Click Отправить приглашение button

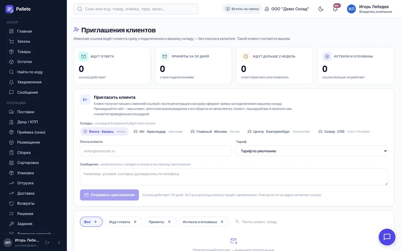(109, 195)
